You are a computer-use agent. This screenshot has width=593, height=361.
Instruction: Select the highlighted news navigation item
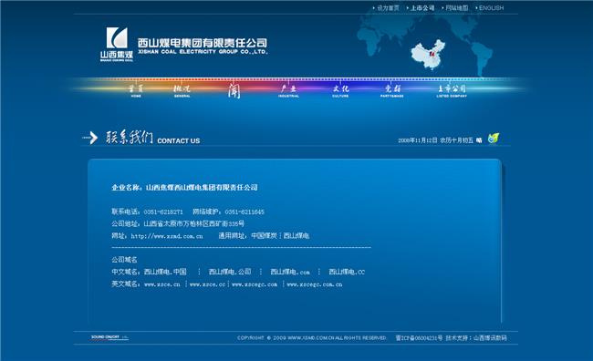coord(234,91)
